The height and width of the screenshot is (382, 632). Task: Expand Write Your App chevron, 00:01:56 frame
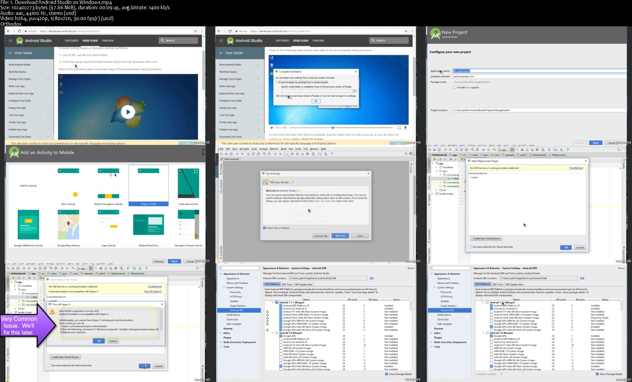tap(259, 86)
